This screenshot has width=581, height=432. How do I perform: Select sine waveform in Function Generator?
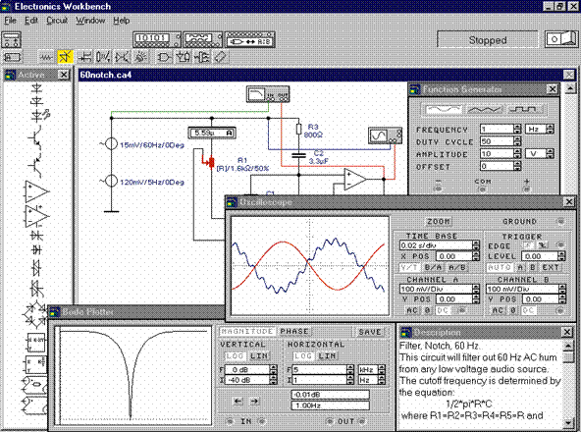point(444,109)
